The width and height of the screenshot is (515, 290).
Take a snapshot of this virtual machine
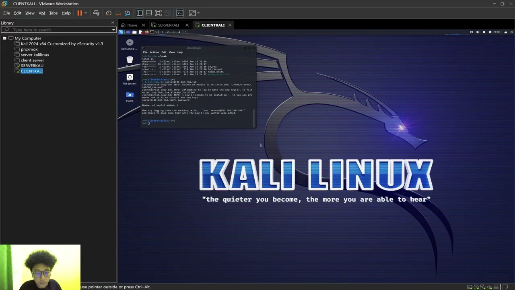coord(109,13)
